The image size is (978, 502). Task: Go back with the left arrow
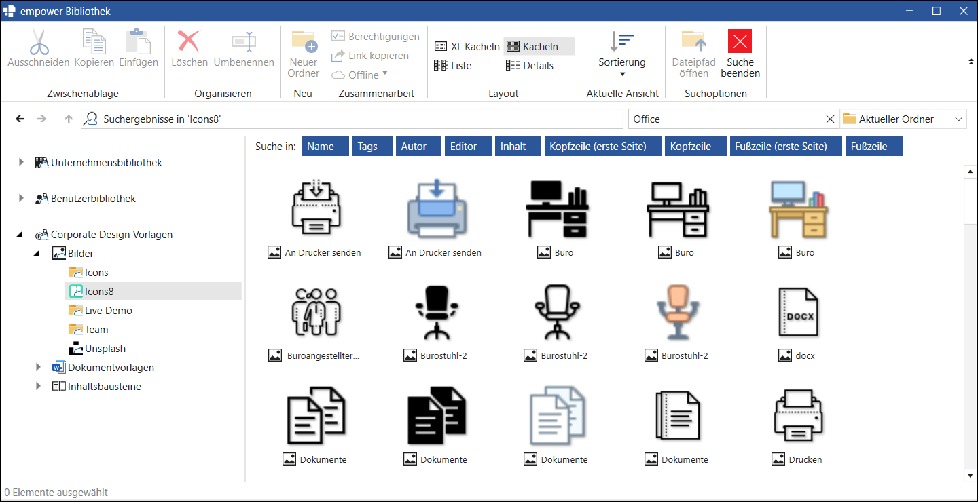point(20,119)
